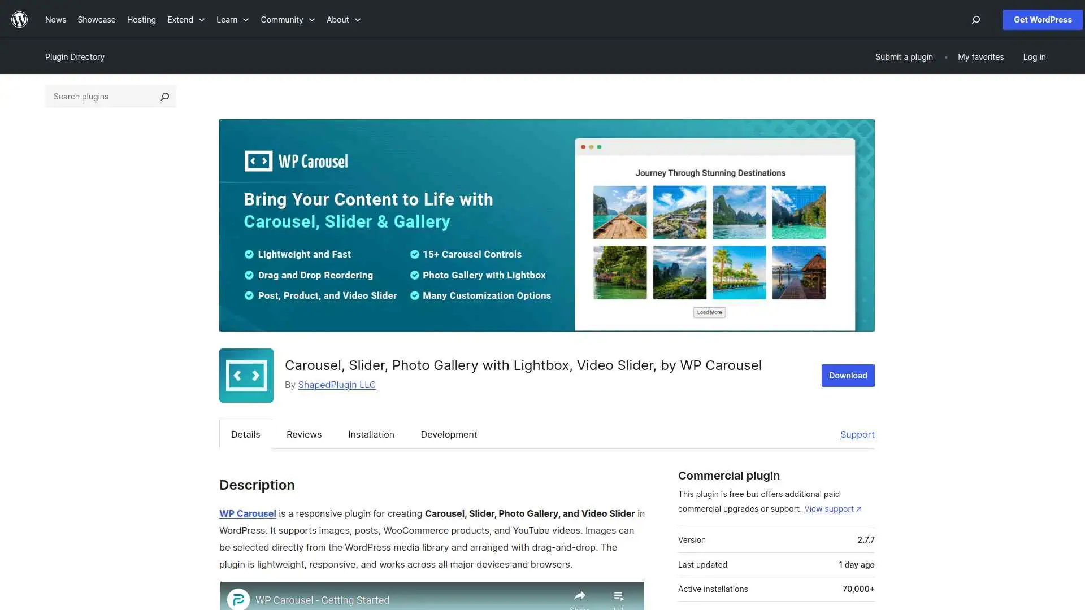1085x610 pixels.
Task: Expand the Extend navigation dropdown
Action: (202, 20)
